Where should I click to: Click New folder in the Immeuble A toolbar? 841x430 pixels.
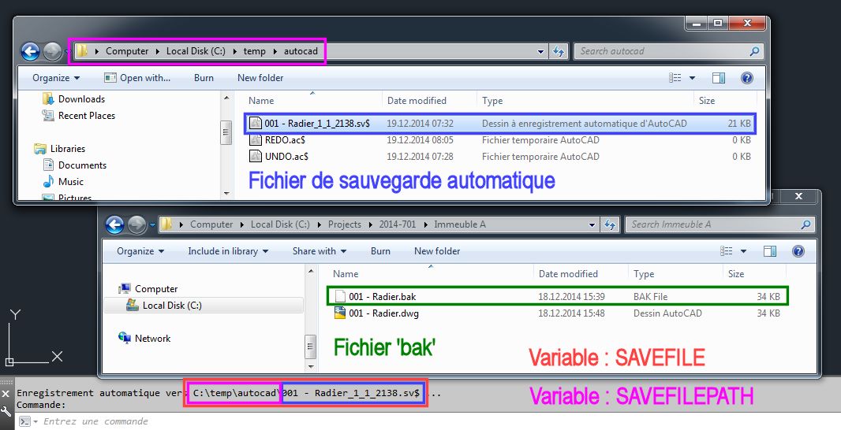coord(437,251)
